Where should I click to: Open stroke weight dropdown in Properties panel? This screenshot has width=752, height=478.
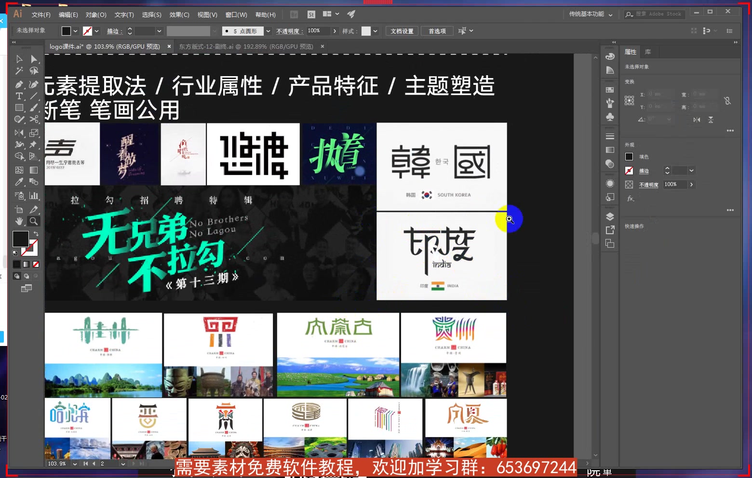(691, 171)
